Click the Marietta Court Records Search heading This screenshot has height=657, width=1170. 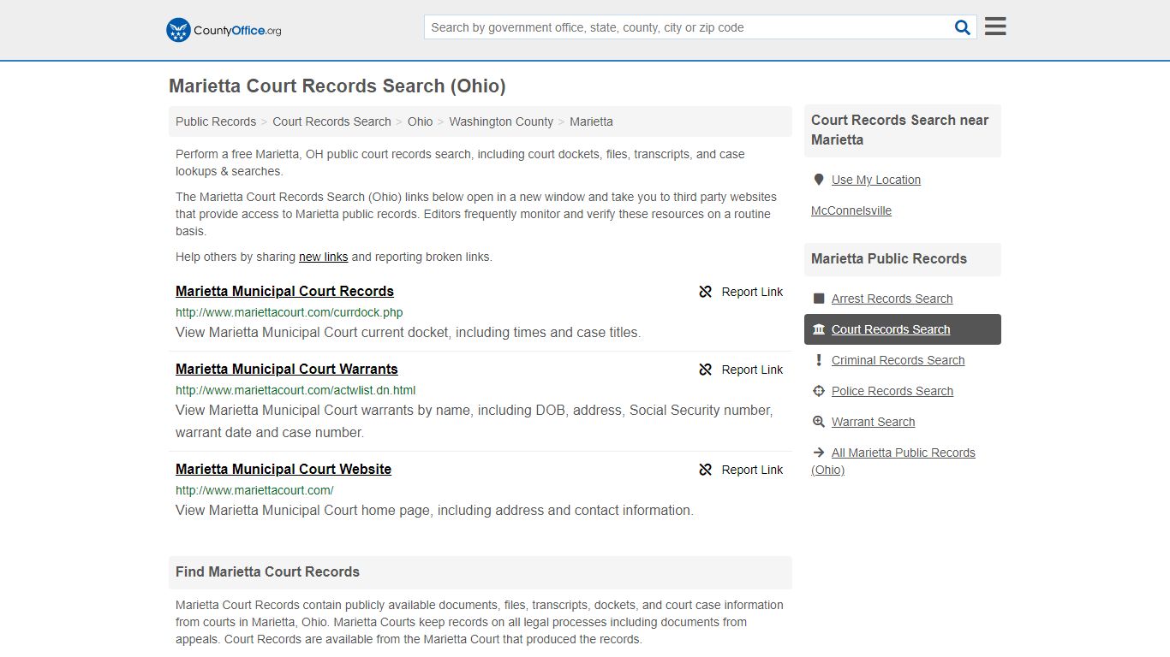pyautogui.click(x=337, y=86)
